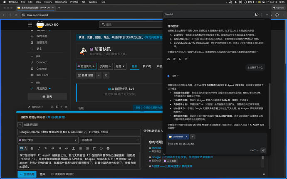Insert a bulleted list in composer
The image size is (287, 179).
pyautogui.click(x=80, y=148)
